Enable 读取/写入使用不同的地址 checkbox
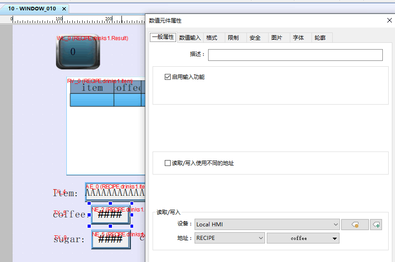 [x=168, y=163]
